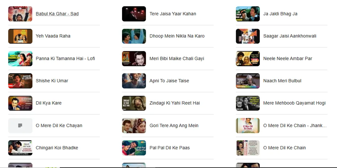The height and width of the screenshot is (168, 337).
Task: Open the Chingari Koi Bhadke thumbnail
Action: tap(20, 148)
